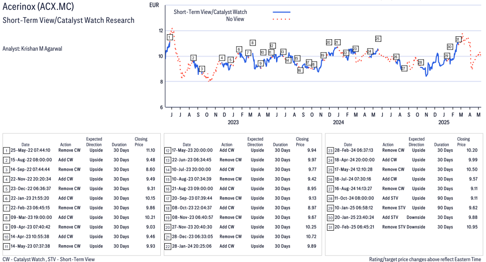
Task: Click the closing price '9.03' in row 9
Action: [x=150, y=227]
